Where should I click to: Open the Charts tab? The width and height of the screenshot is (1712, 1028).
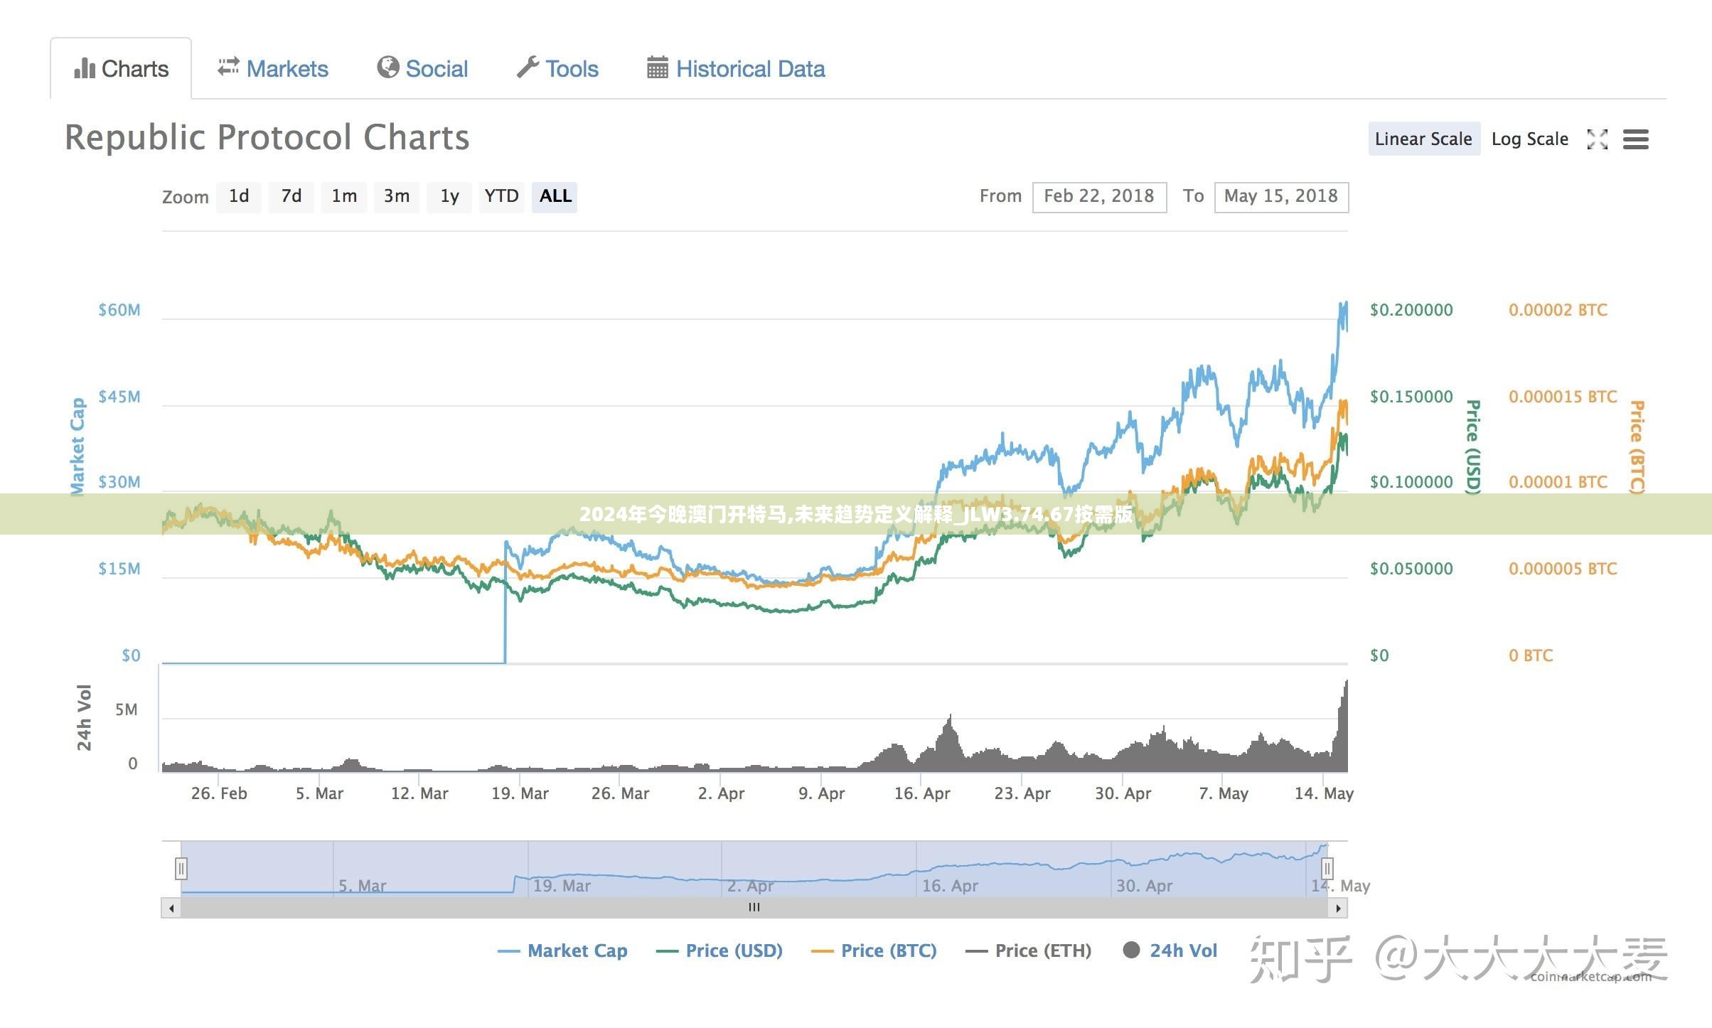(121, 69)
